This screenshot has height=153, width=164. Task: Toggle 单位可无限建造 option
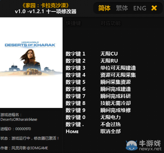[118, 68]
